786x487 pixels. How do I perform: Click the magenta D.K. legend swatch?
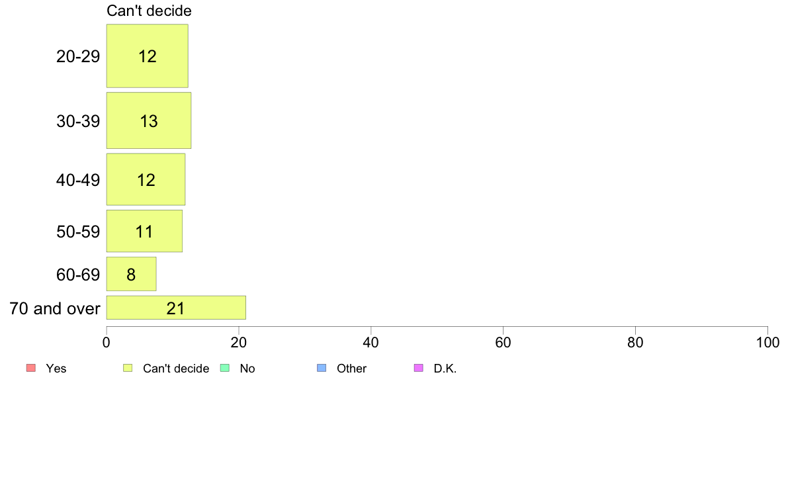point(419,368)
